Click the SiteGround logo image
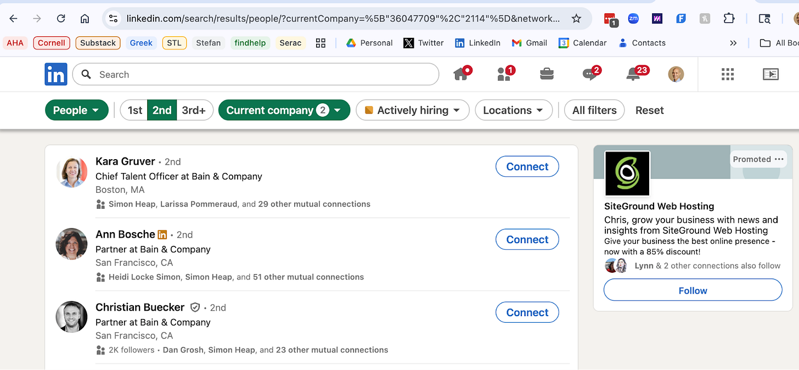The width and height of the screenshot is (799, 370). click(627, 173)
